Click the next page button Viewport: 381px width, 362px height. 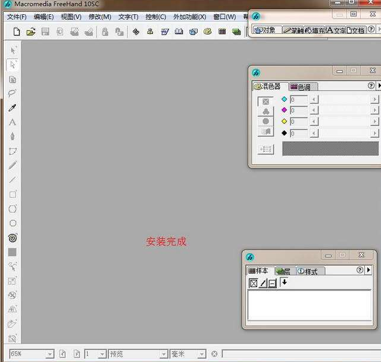pyautogui.click(x=77, y=354)
